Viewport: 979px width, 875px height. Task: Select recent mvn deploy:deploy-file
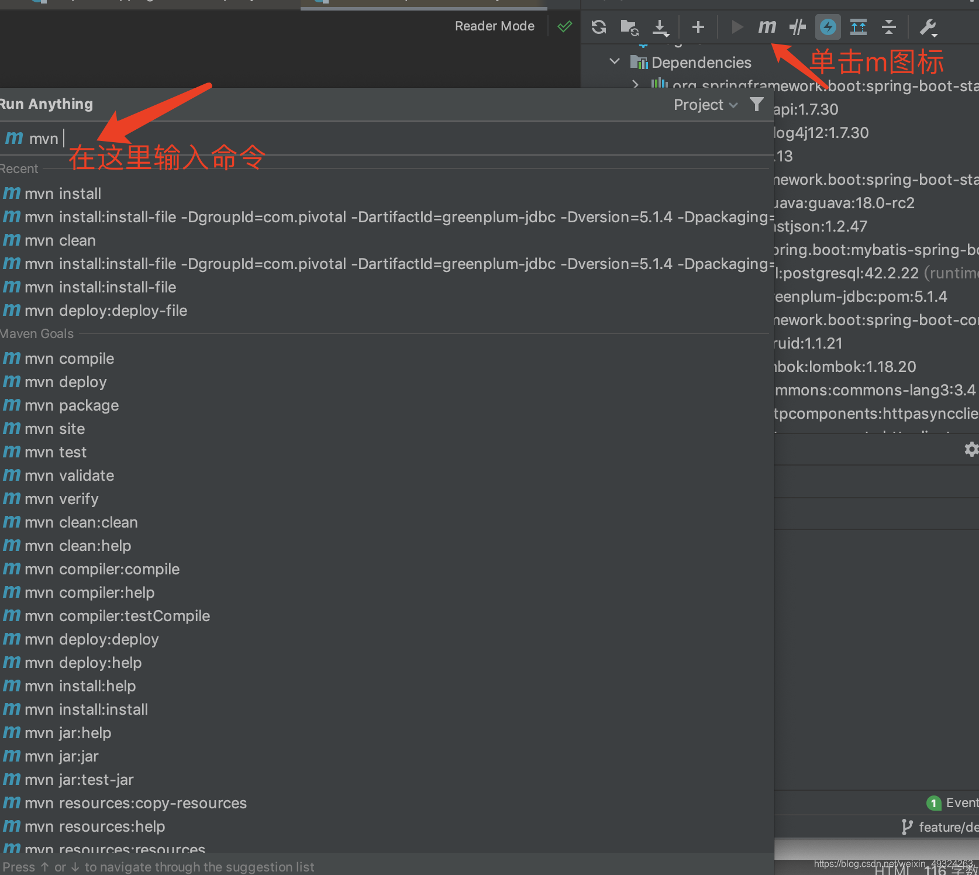[x=386, y=311]
